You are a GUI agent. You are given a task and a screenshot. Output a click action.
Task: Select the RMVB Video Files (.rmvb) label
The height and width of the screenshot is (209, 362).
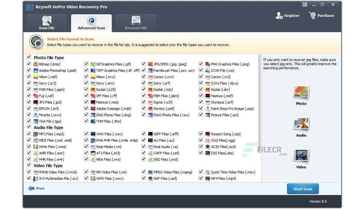[x=58, y=172]
